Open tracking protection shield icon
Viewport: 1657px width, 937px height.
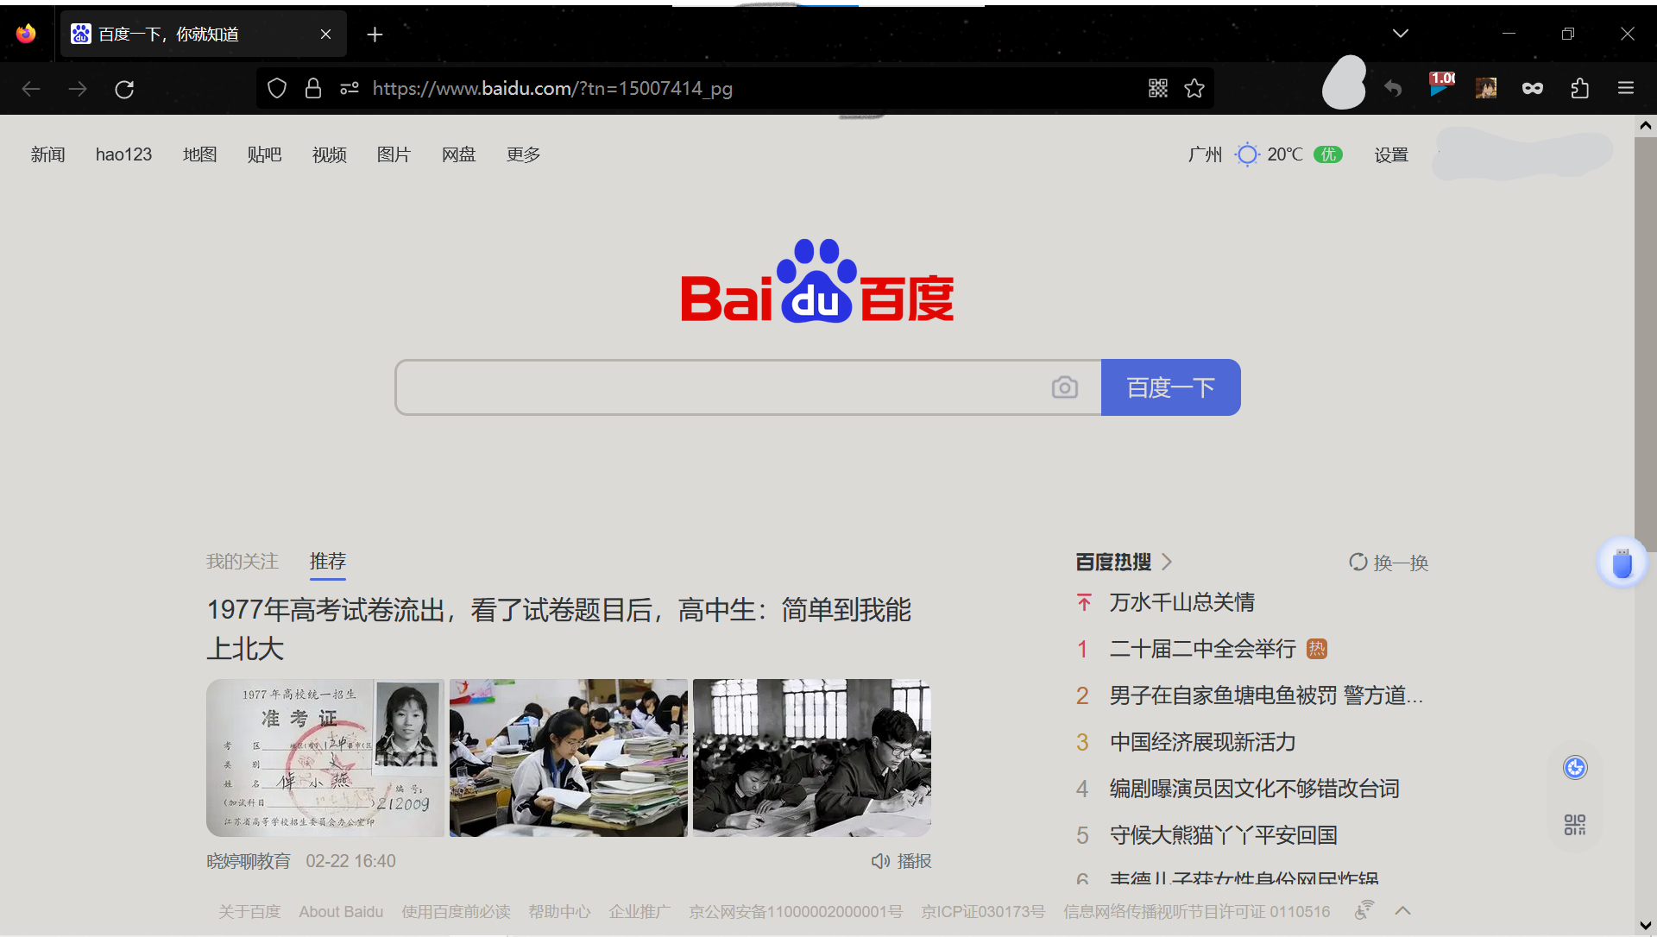pos(277,88)
